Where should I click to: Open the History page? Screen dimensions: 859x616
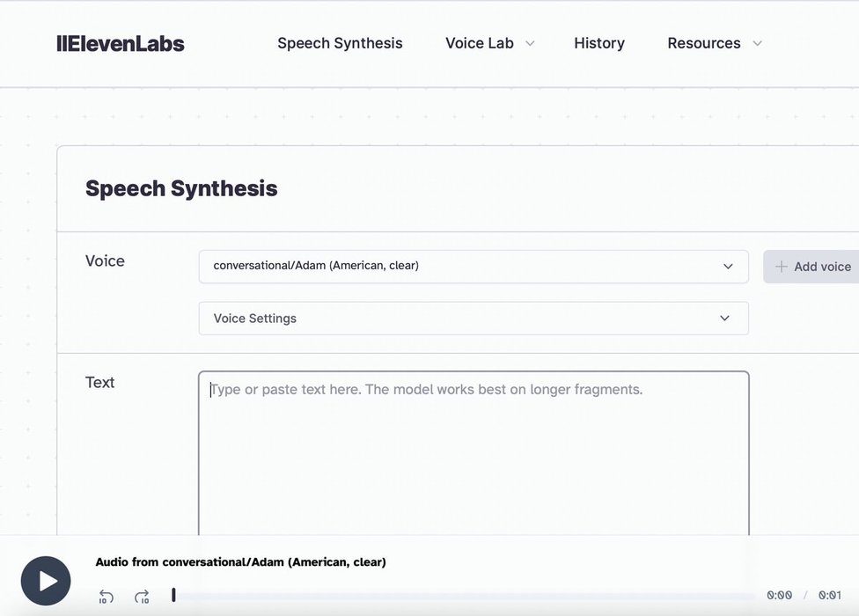tap(598, 43)
